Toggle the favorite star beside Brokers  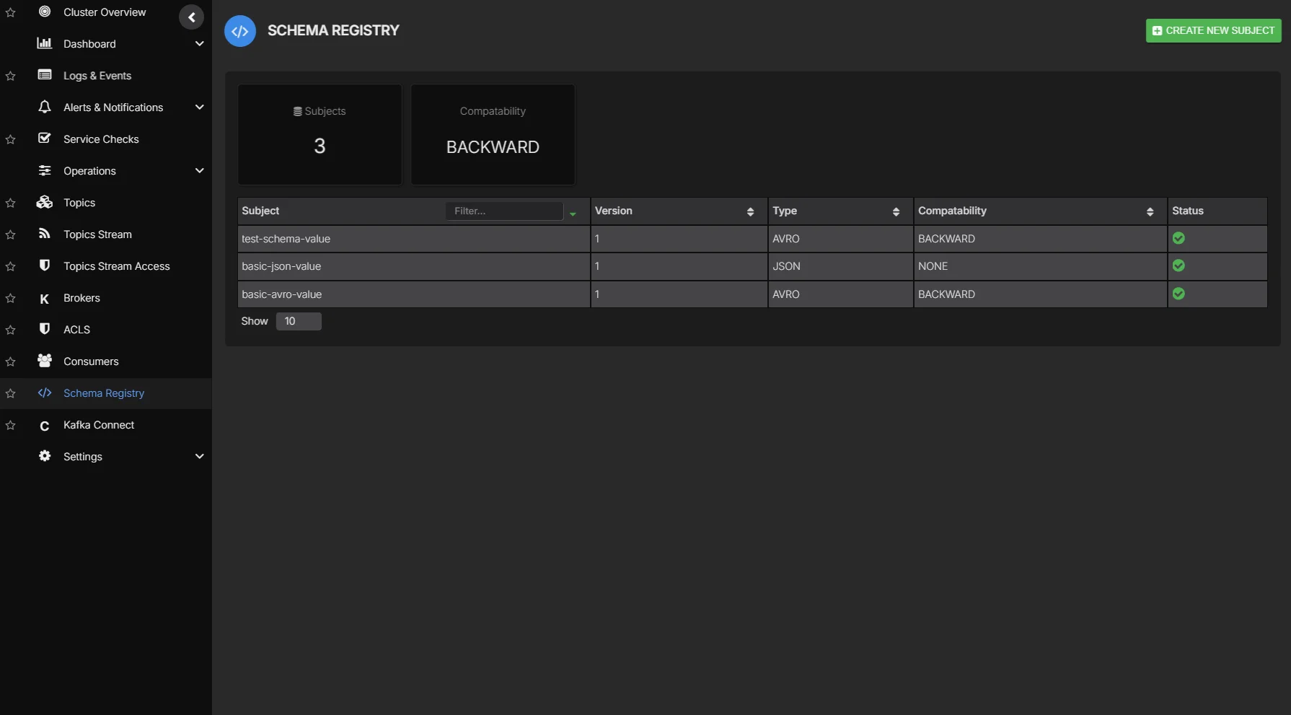pyautogui.click(x=10, y=298)
